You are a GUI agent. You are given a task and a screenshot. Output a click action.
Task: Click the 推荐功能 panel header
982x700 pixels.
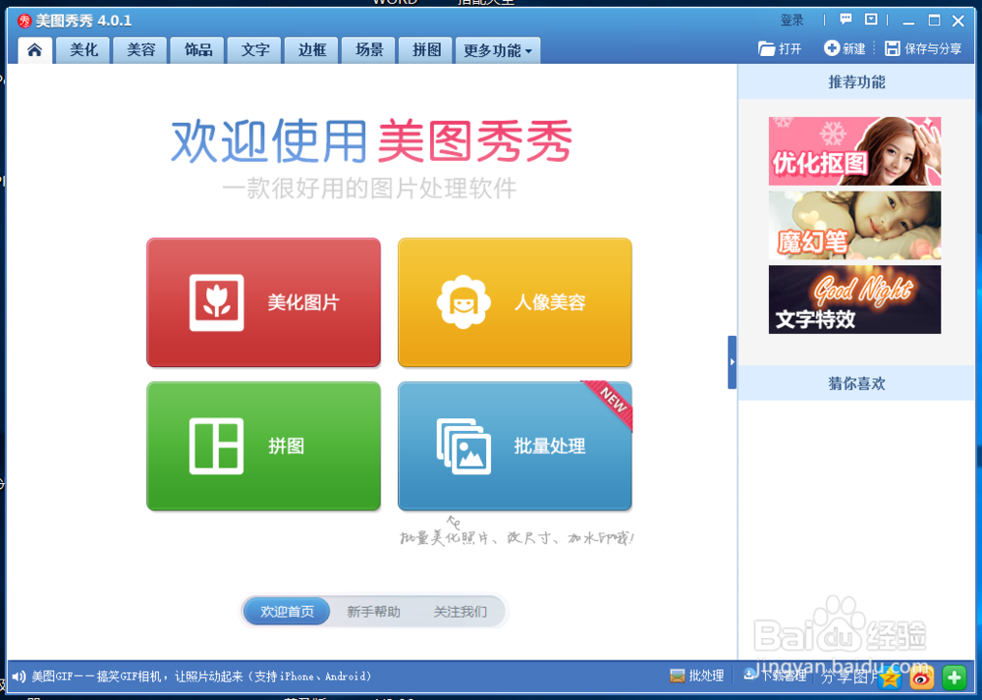tap(856, 82)
